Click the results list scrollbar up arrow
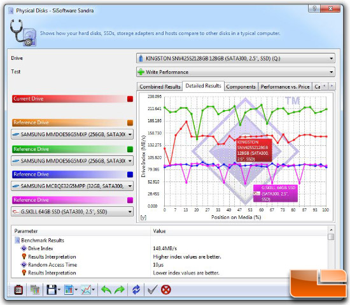This screenshot has height=305, width=350. click(331, 230)
